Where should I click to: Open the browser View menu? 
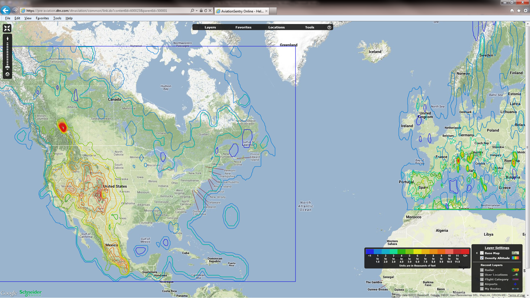click(x=28, y=18)
